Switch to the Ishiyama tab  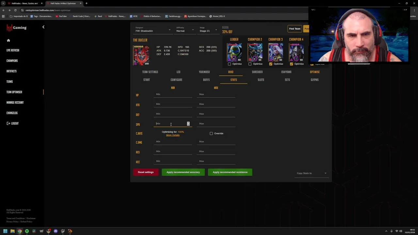click(286, 72)
